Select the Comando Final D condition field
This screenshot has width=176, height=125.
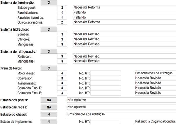click(x=155, y=88)
